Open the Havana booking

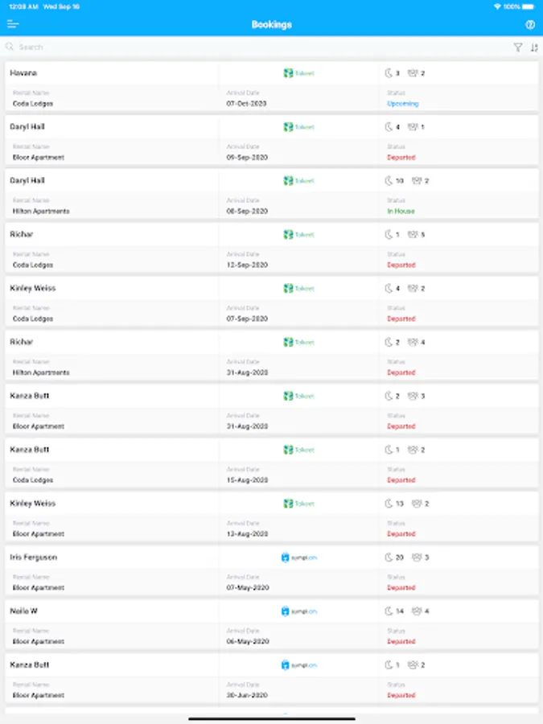tap(23, 73)
